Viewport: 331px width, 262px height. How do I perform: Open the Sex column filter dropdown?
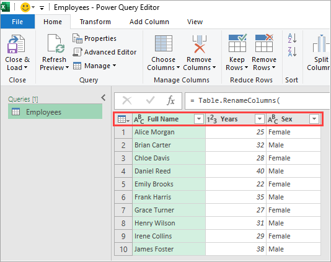click(x=314, y=119)
